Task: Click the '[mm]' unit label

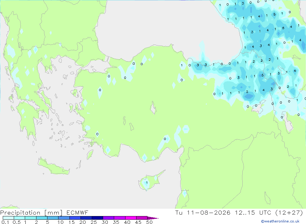Action: (54, 213)
